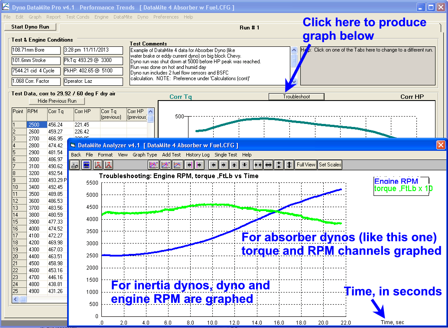Open the Graph menu in the main window
Screen dimensions: 448x328
[35, 17]
